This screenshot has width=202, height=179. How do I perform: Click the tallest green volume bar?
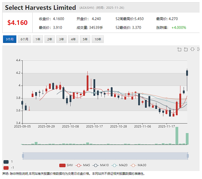click(177, 136)
